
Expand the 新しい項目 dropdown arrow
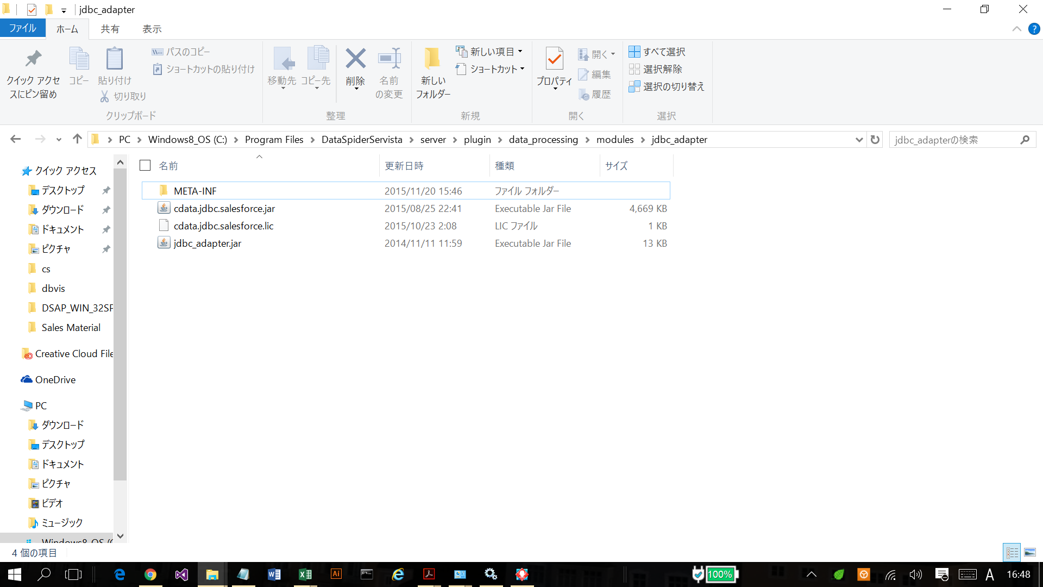519,51
